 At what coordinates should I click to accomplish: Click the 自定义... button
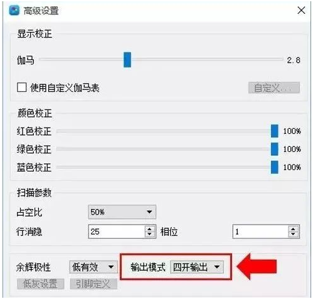(274, 88)
